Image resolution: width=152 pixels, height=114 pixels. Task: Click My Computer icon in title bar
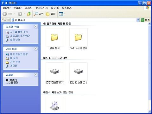pyautogui.click(x=3, y=3)
